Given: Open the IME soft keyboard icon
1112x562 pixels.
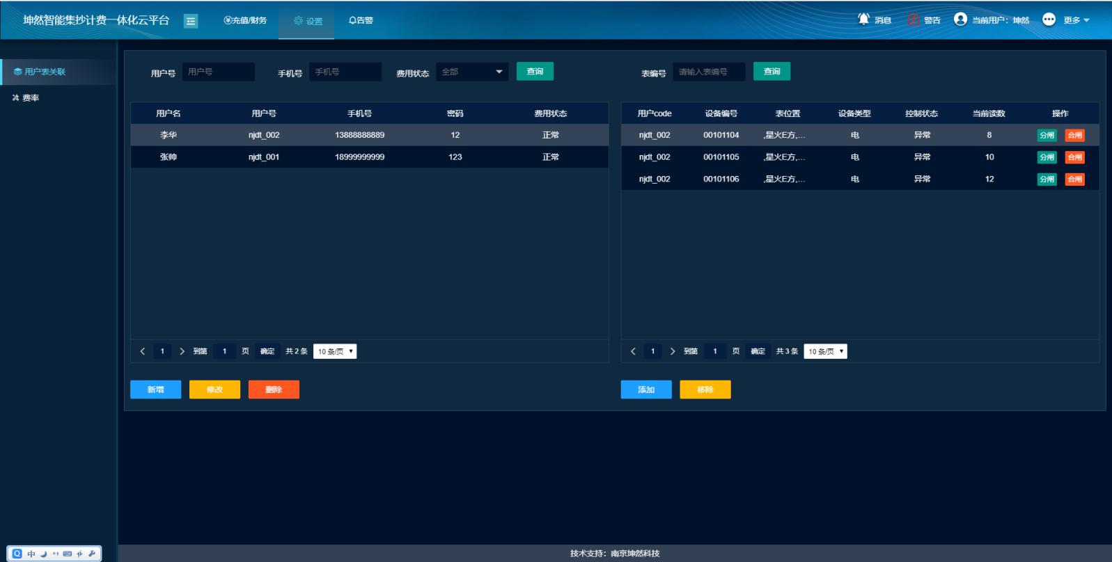Looking at the screenshot, I should pos(68,554).
